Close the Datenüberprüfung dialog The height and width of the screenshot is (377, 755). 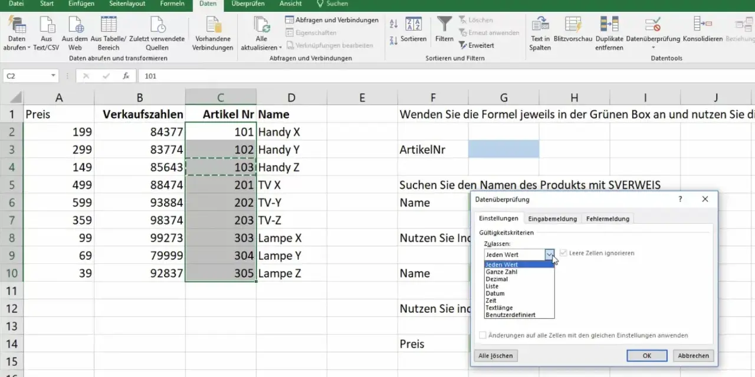pos(705,200)
